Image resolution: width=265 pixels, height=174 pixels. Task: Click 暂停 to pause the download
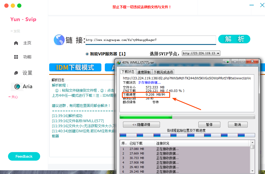point(209,125)
